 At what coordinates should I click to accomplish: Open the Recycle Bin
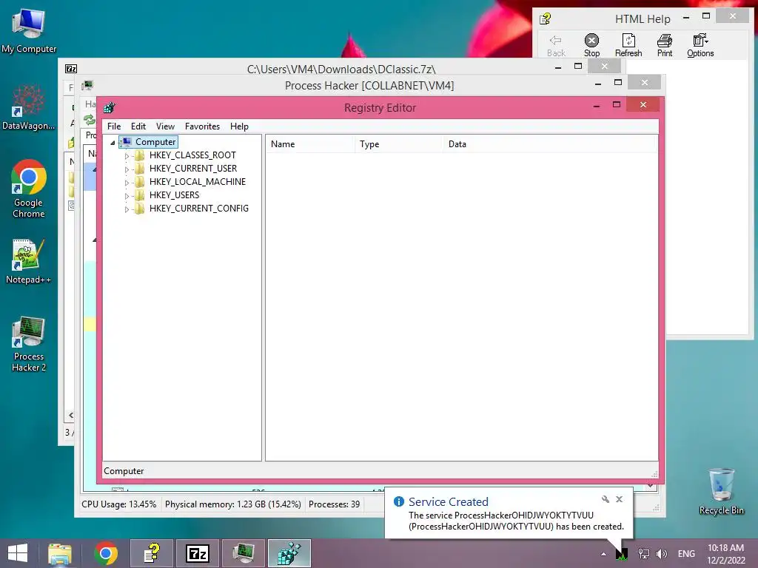tap(721, 491)
